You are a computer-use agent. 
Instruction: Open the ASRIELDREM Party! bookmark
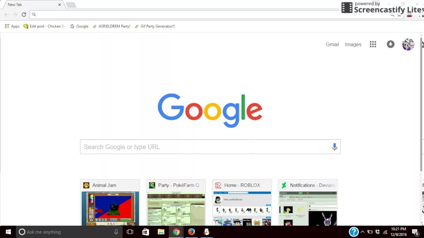111,26
